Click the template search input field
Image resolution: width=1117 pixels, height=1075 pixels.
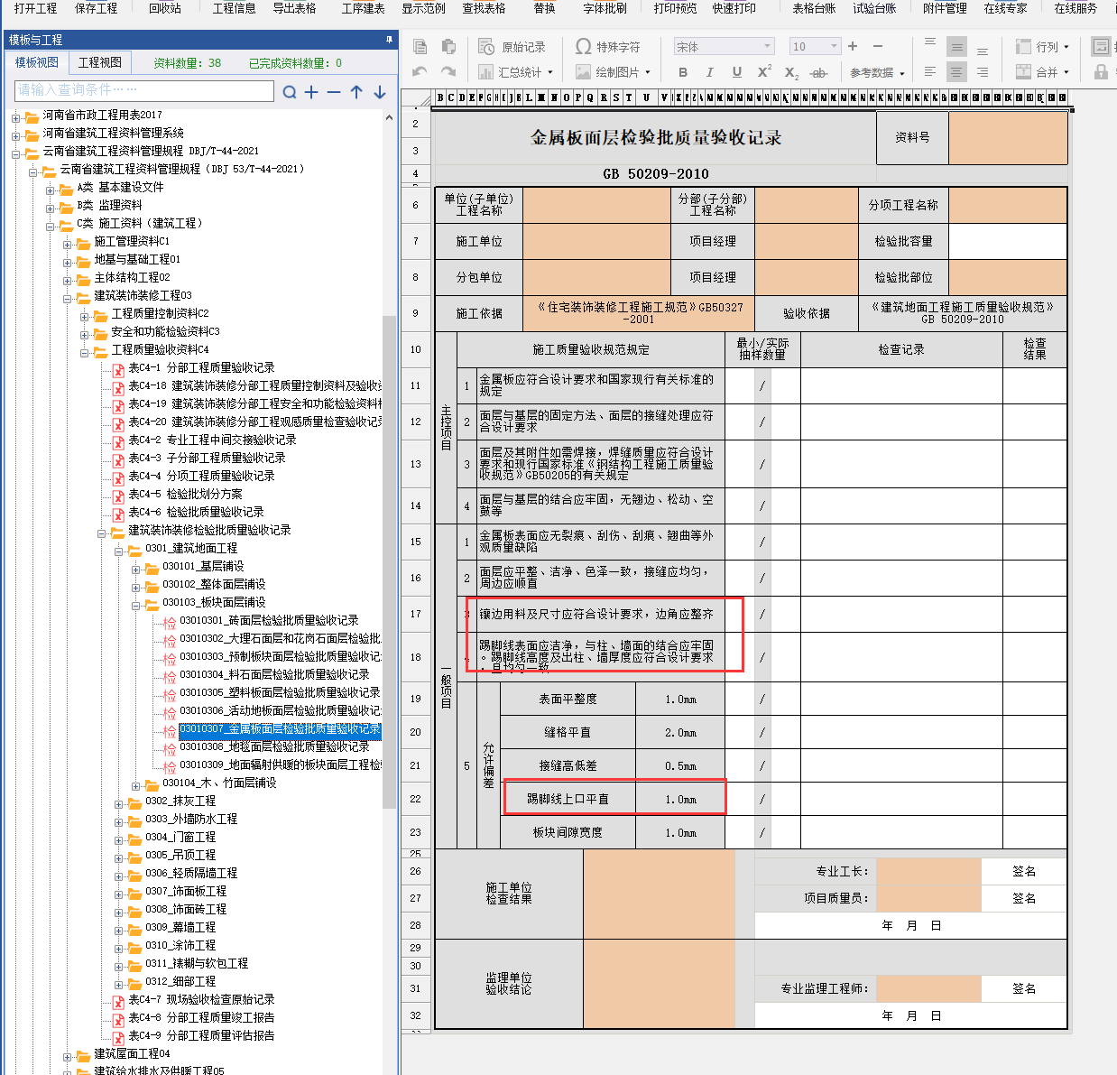coord(144,91)
